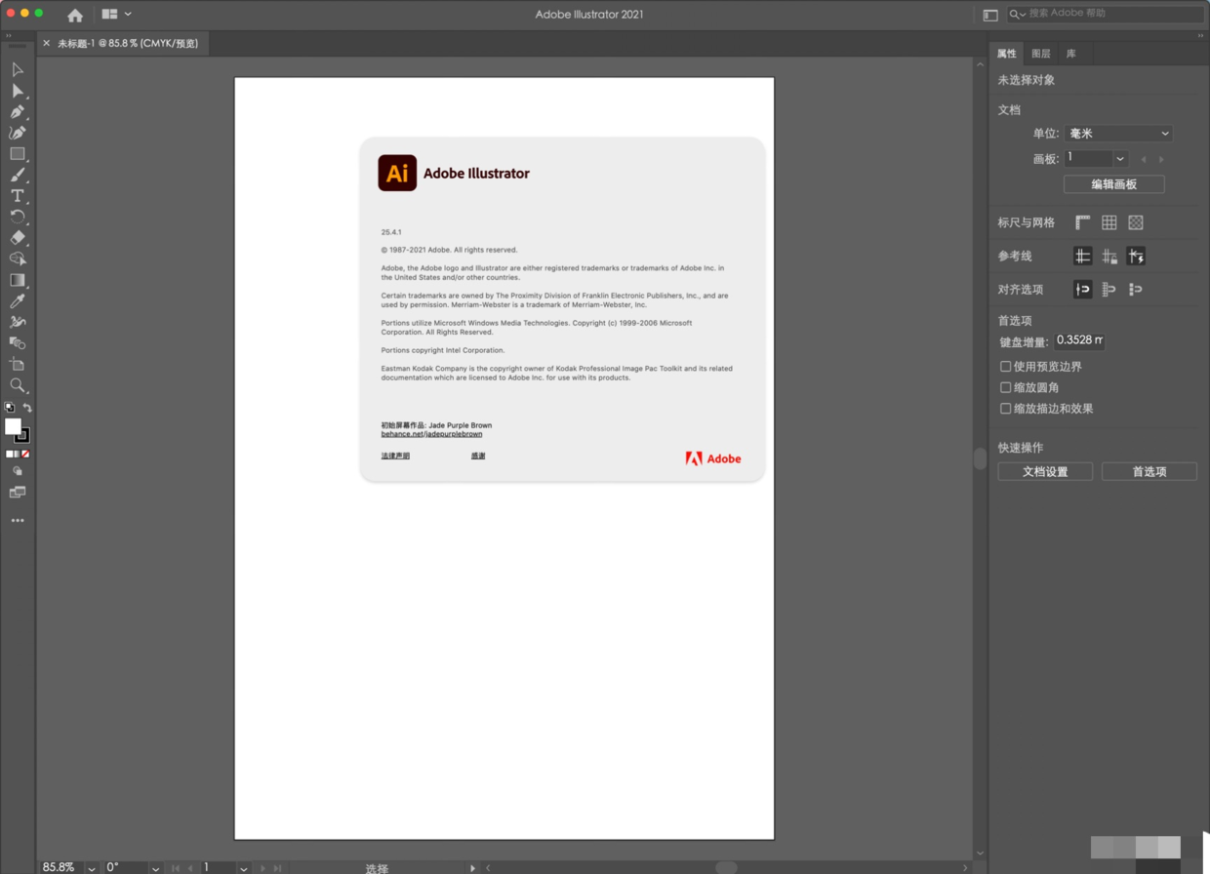This screenshot has width=1210, height=874.
Task: Switch to the 属性 tab
Action: point(1007,54)
